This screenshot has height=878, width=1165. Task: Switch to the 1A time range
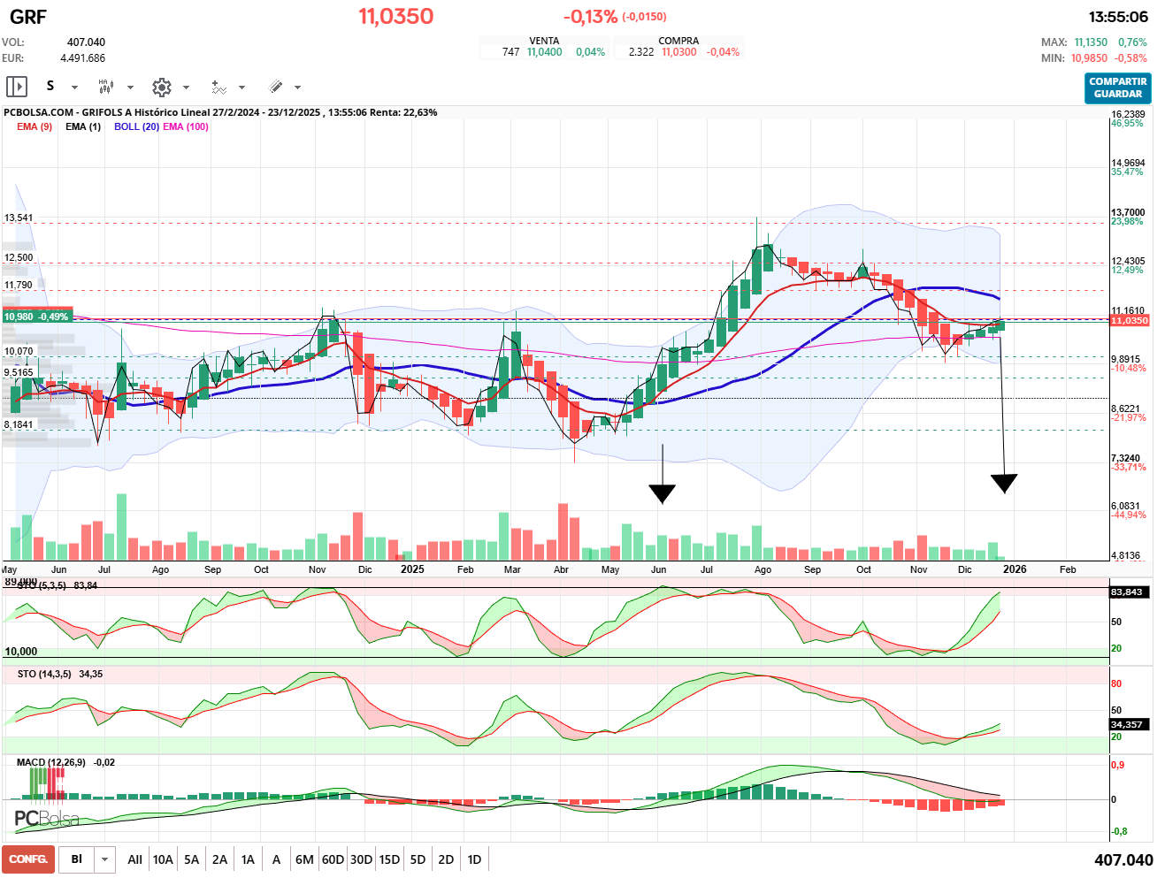pyautogui.click(x=248, y=859)
